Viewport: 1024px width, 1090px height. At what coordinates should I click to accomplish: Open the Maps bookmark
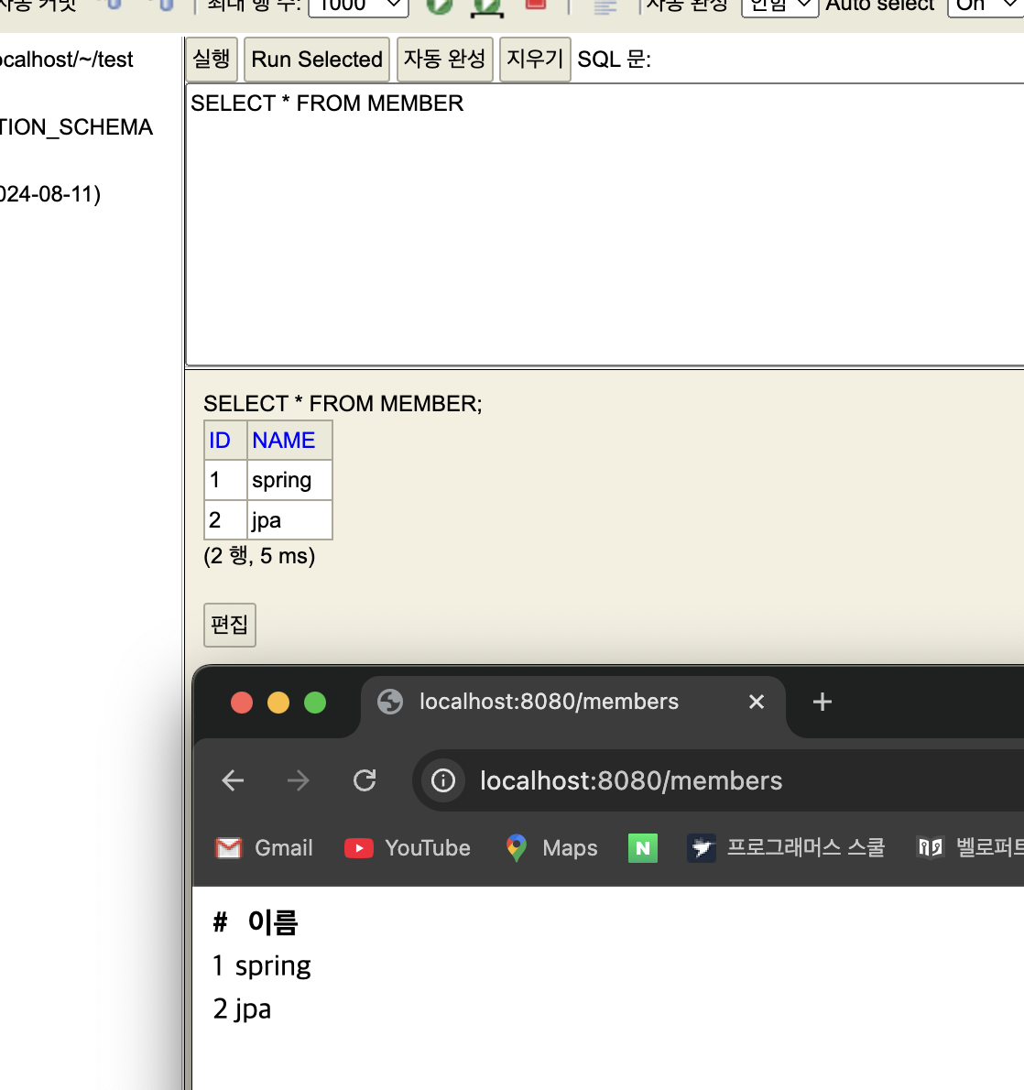coord(552,848)
